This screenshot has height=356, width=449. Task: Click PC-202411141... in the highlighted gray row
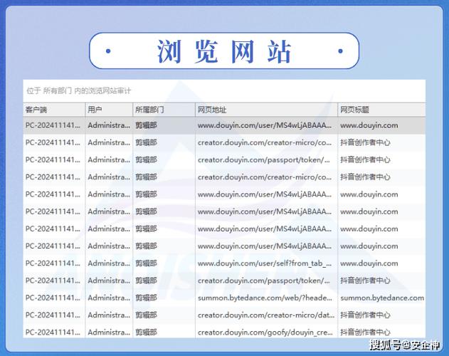click(53, 125)
